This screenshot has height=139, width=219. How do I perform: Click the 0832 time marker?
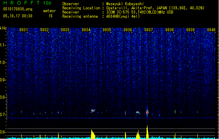coord(45,30)
